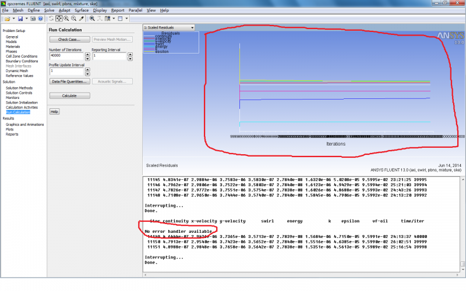Click the save floppy disk icon
This screenshot has height=291, width=466.
click(x=20, y=19)
